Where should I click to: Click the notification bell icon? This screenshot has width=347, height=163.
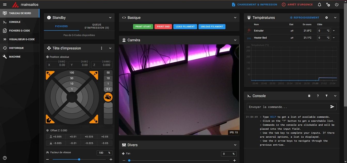(x=320, y=5)
